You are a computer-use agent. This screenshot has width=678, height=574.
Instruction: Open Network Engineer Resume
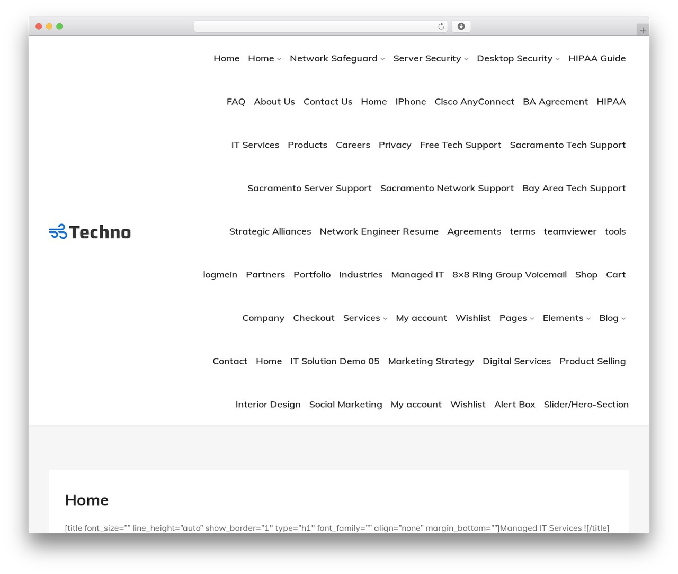click(x=379, y=231)
